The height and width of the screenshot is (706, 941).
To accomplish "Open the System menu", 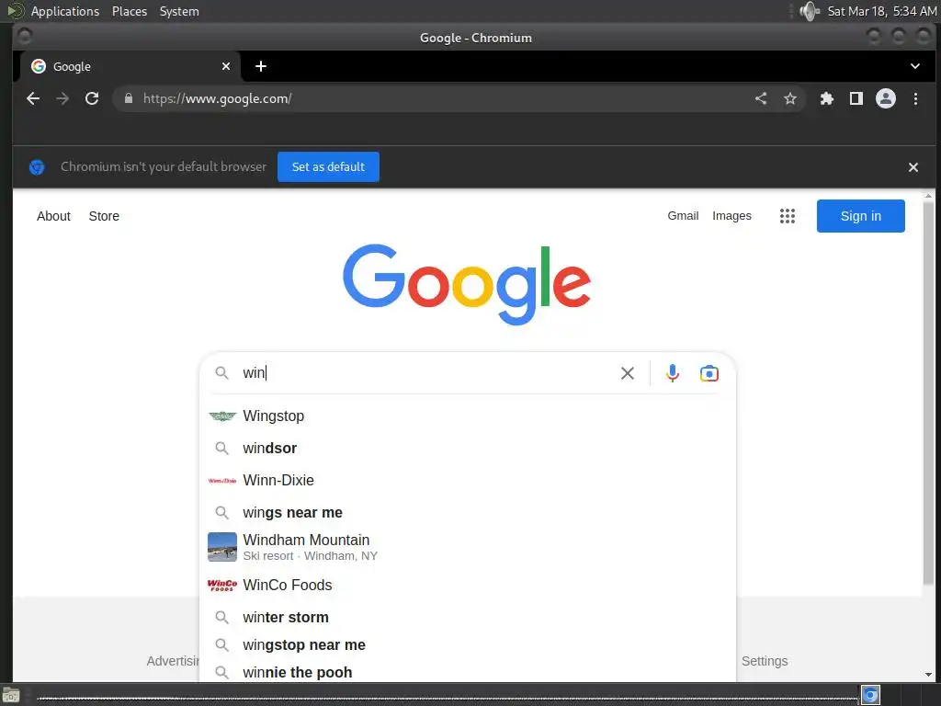I will point(179,11).
